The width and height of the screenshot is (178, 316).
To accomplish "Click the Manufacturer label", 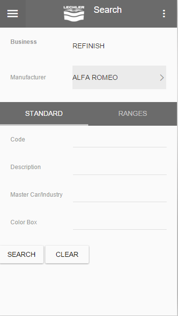I will click(28, 77).
